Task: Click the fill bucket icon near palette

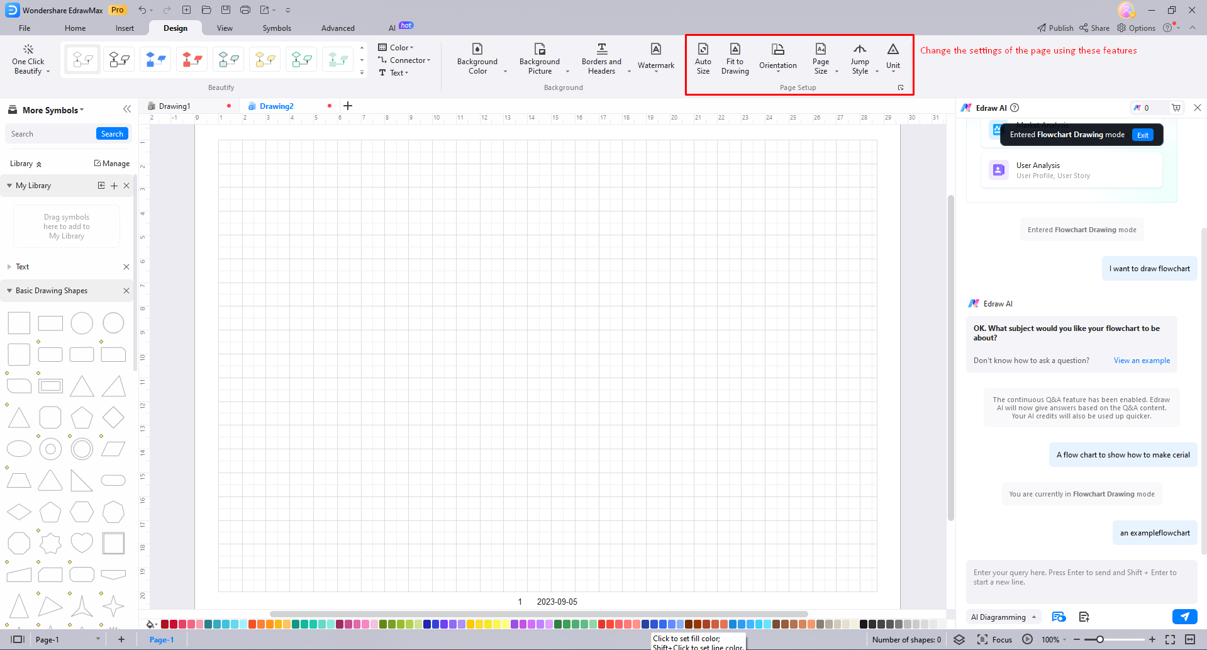Action: (150, 624)
